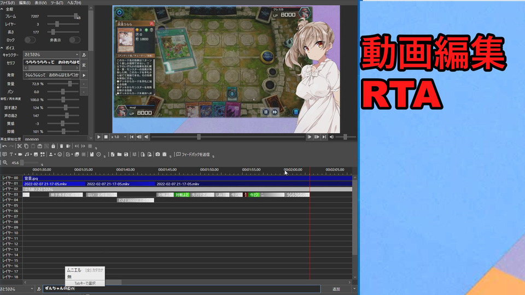Open the キャラクター dropdown showing さとうささら

[51, 55]
